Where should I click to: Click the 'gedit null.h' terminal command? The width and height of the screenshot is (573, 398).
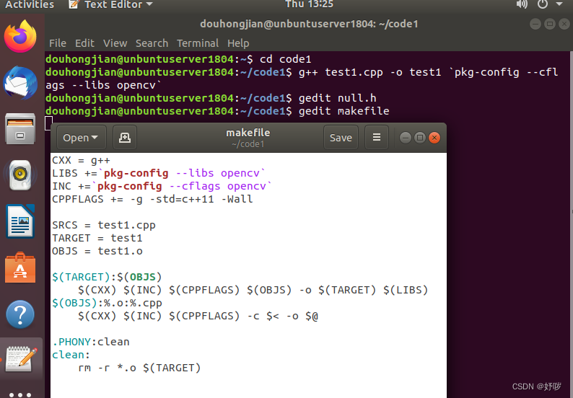(337, 98)
